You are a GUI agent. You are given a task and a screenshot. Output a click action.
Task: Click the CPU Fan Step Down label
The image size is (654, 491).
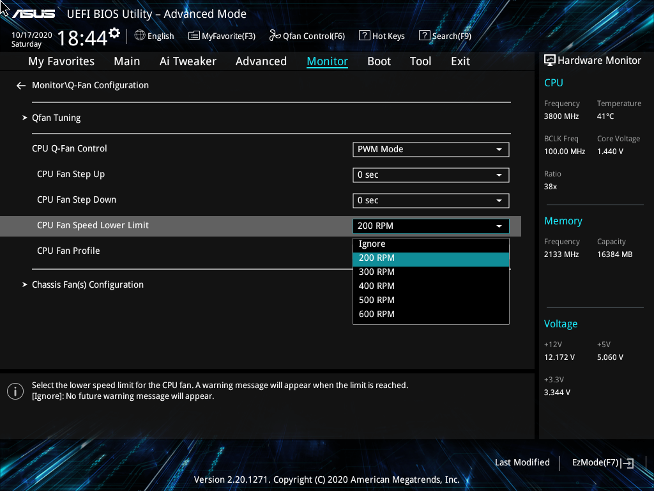77,200
